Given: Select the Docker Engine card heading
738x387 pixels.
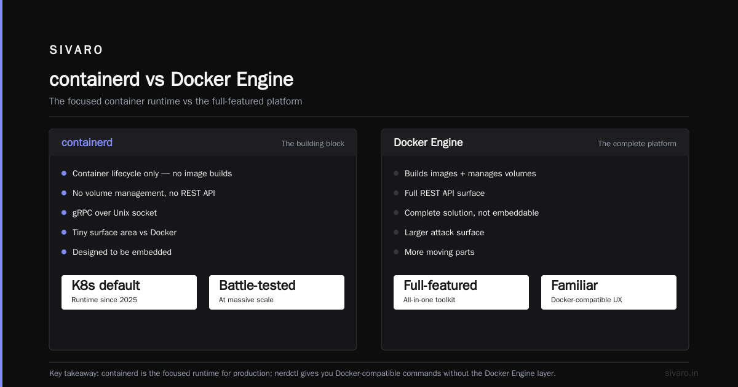Looking at the screenshot, I should point(428,143).
